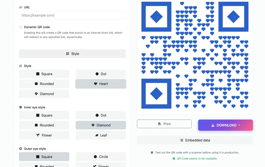Choose the Circle outer eye style

[101, 157]
